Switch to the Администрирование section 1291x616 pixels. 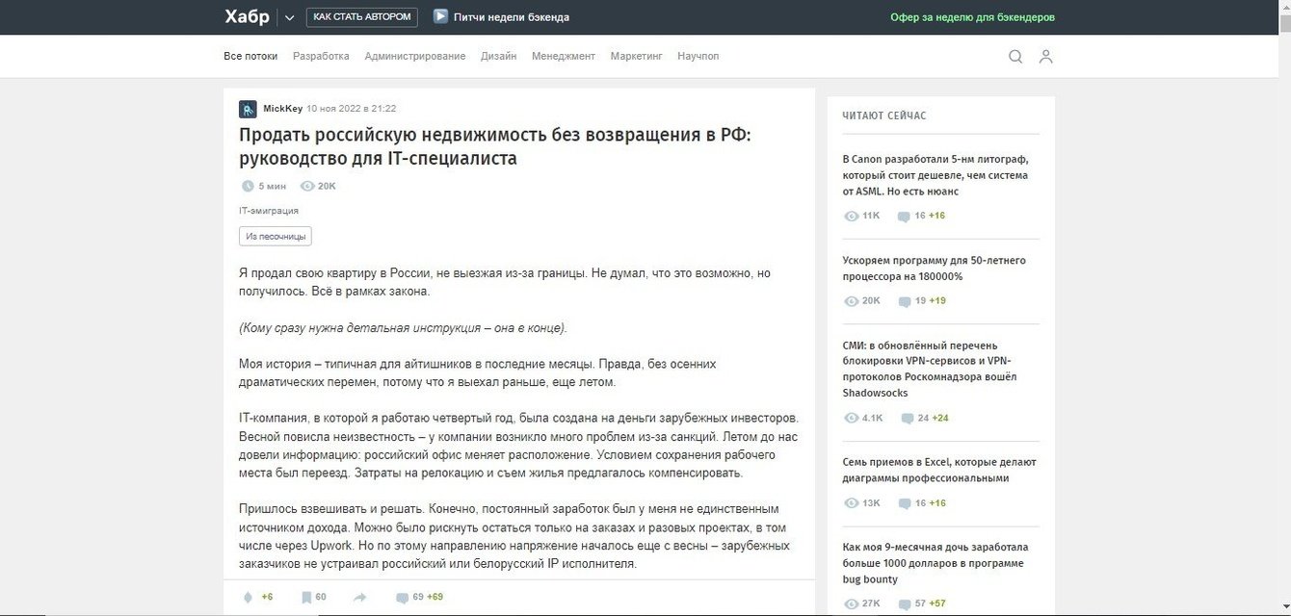415,56
